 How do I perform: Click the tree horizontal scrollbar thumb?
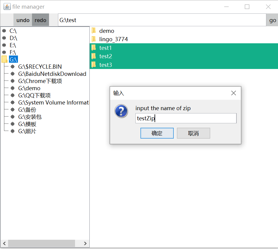pos(42,243)
